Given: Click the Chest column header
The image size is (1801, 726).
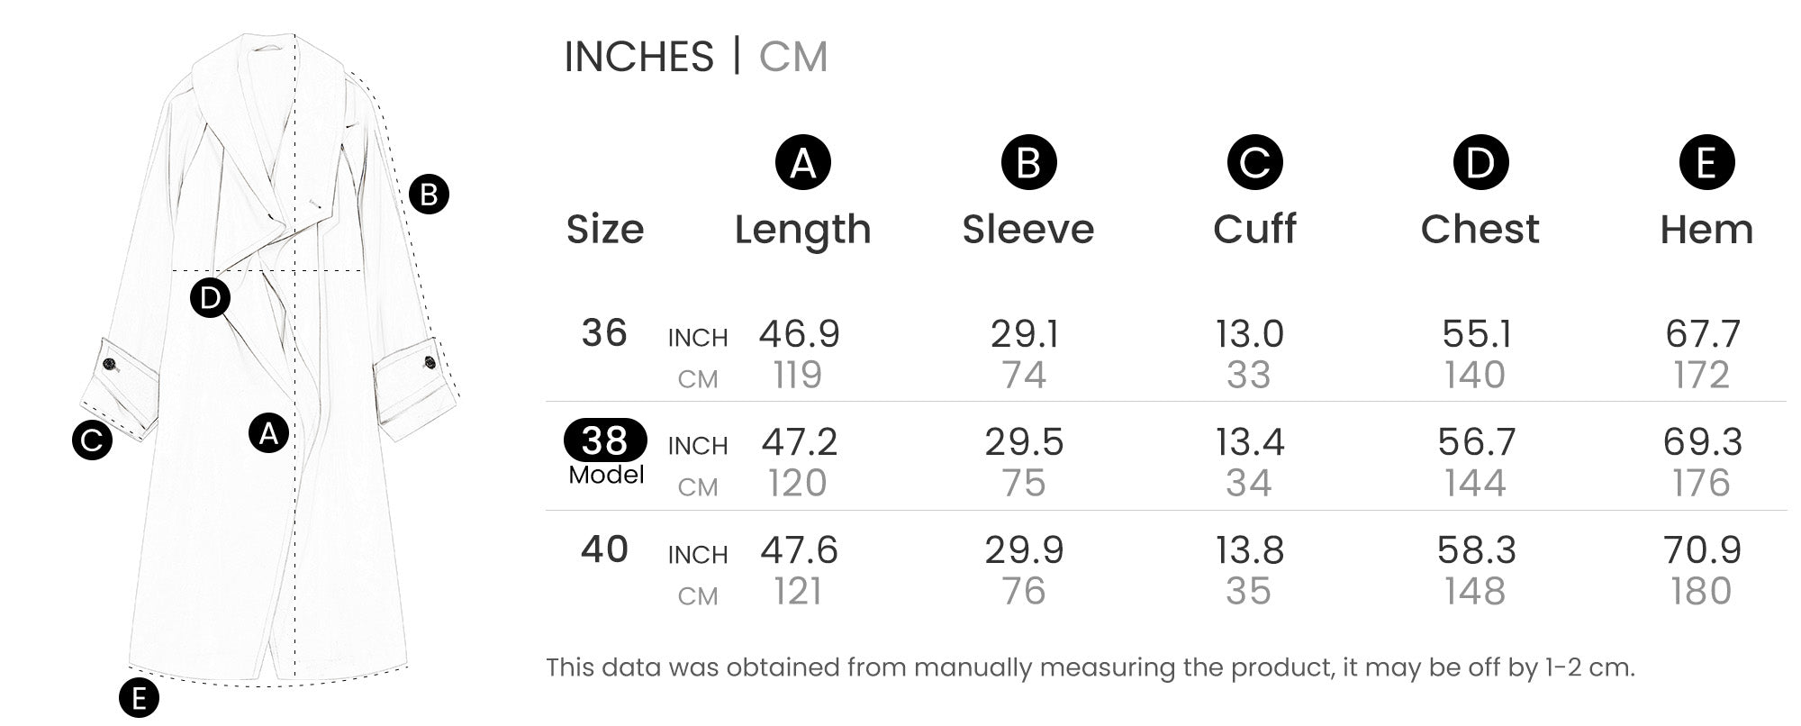Looking at the screenshot, I should click(x=1480, y=229).
